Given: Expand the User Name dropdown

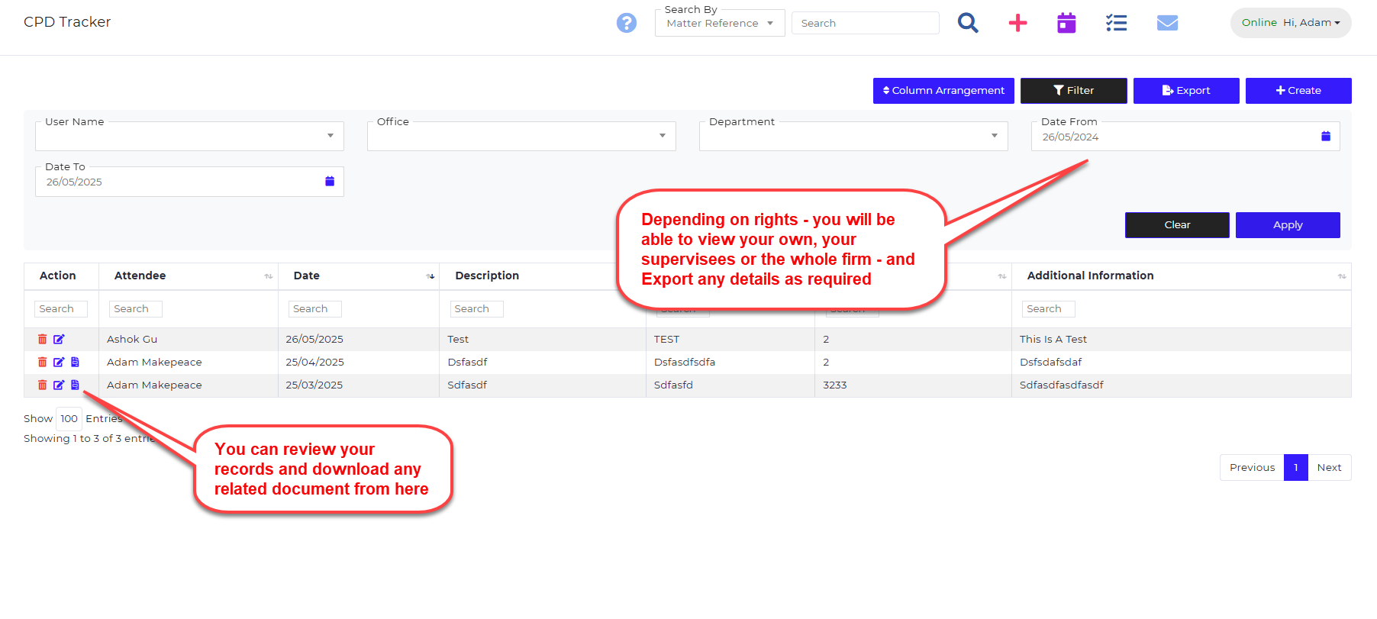Looking at the screenshot, I should pos(189,136).
